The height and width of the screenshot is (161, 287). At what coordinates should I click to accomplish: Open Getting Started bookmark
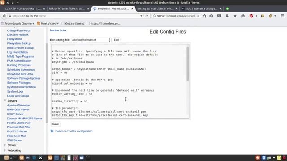[x=73, y=24]
